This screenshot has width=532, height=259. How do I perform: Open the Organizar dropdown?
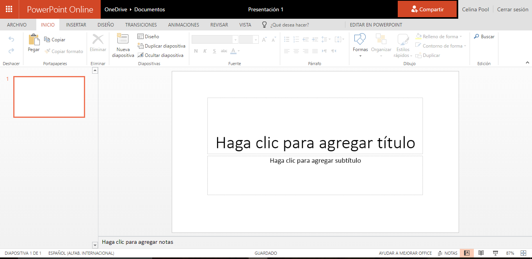click(381, 46)
